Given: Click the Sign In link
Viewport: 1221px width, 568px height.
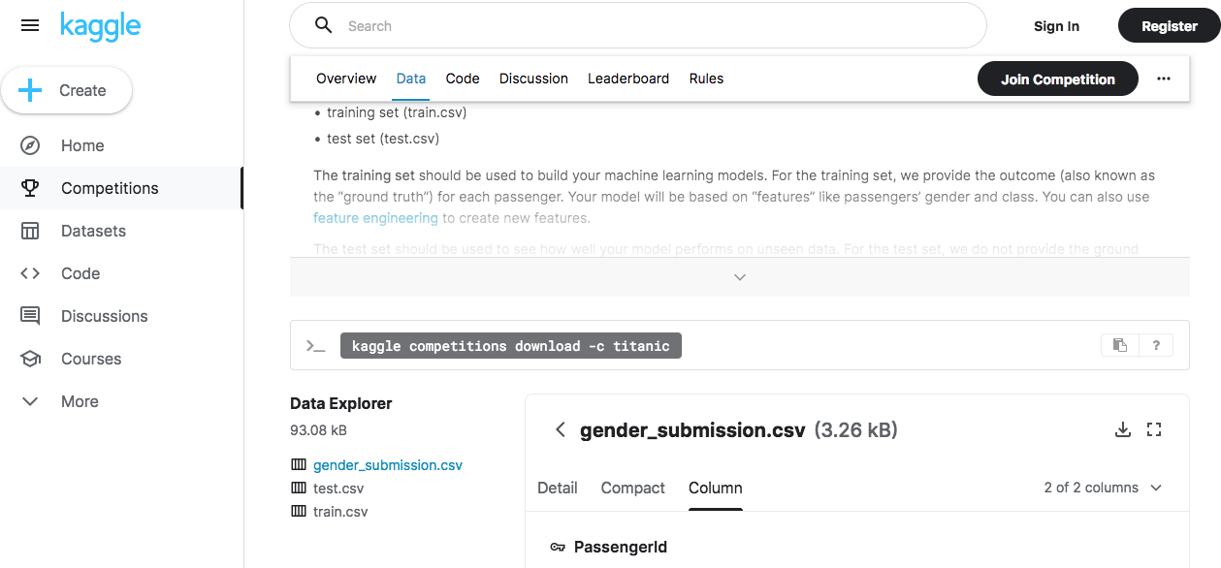Looking at the screenshot, I should (x=1056, y=26).
